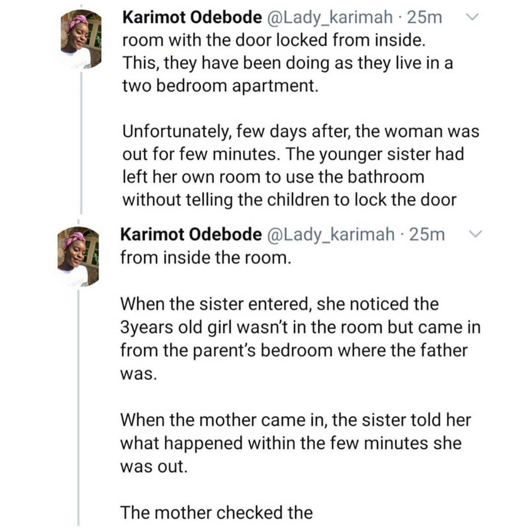This screenshot has width=532, height=529.
Task: Click the truncated line 'The mother checked the'
Action: (x=216, y=512)
